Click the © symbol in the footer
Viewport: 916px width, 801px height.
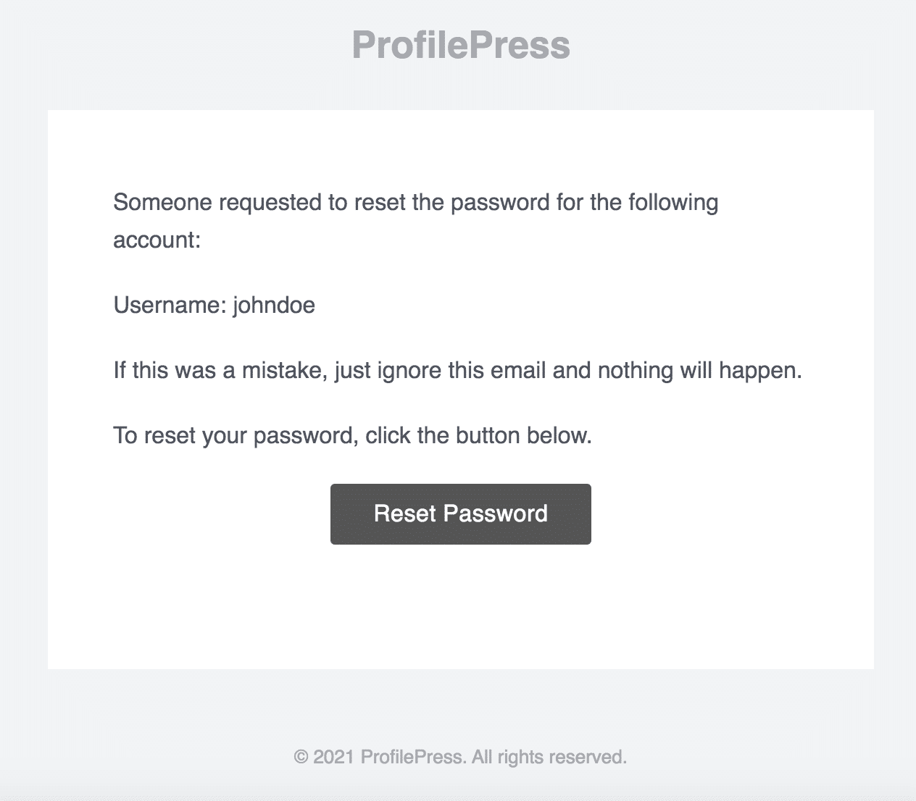point(301,757)
